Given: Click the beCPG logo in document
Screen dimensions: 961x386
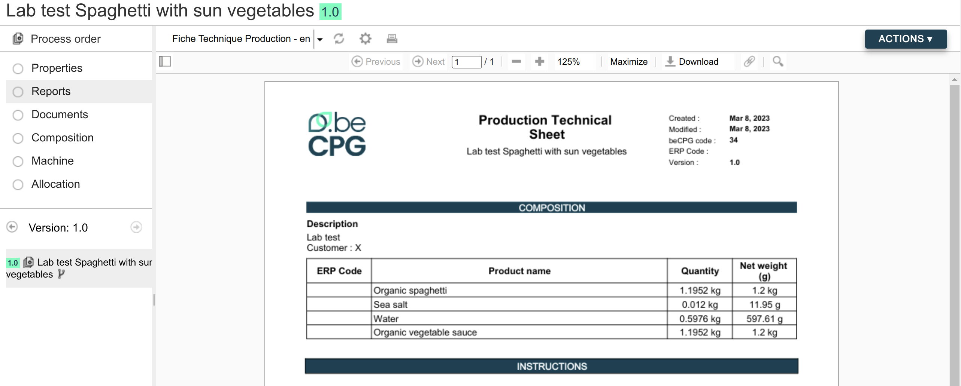Looking at the screenshot, I should pos(337,134).
